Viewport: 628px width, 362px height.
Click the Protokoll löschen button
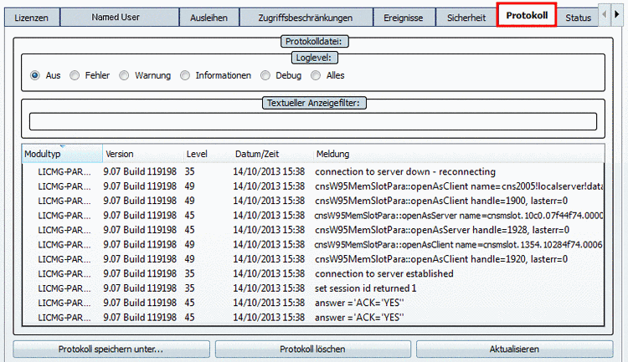[313, 349]
